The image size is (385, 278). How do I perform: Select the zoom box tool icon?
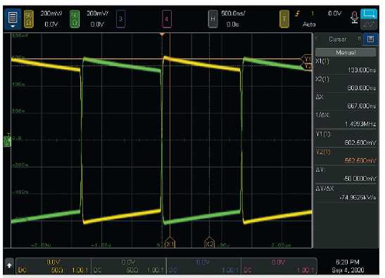(x=369, y=13)
